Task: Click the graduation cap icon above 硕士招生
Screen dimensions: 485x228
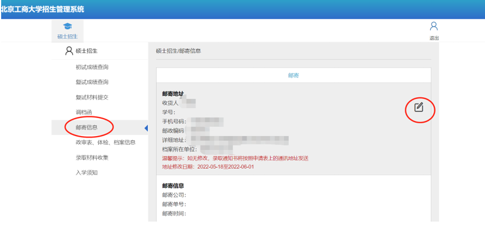Action: pos(68,26)
